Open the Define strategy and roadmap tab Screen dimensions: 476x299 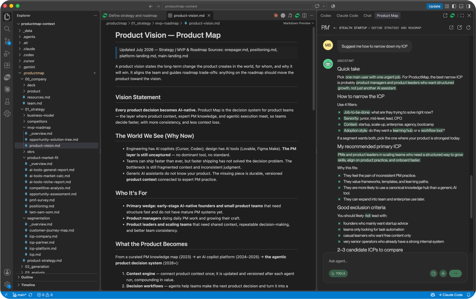133,16
